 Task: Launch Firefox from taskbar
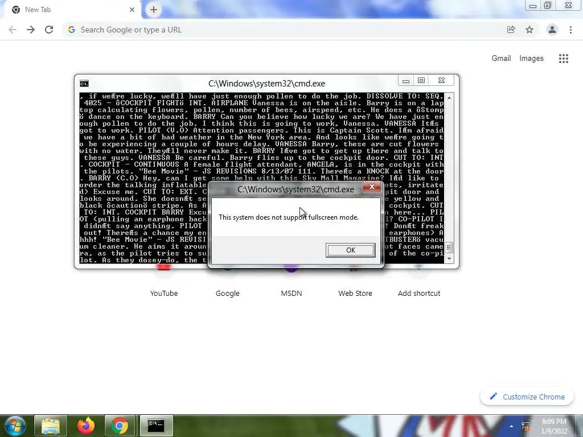[x=86, y=426]
